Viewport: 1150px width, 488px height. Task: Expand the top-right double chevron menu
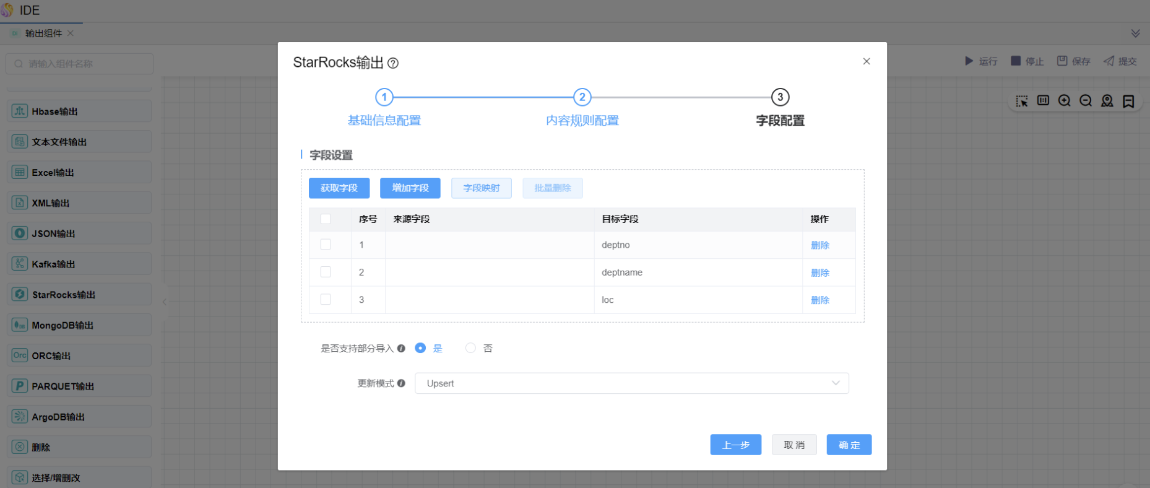[x=1135, y=33]
